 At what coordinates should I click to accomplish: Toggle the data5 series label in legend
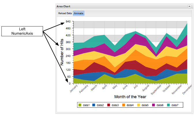[145, 105]
